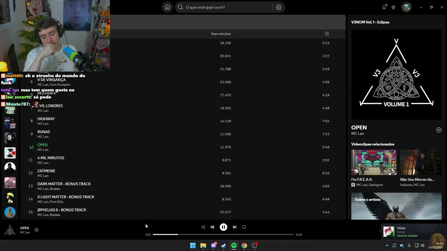Open the Windows Start menu
This screenshot has width=447, height=251.
click(x=193, y=245)
